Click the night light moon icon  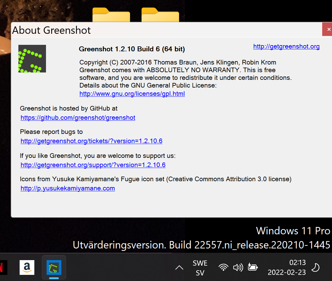(x=315, y=267)
